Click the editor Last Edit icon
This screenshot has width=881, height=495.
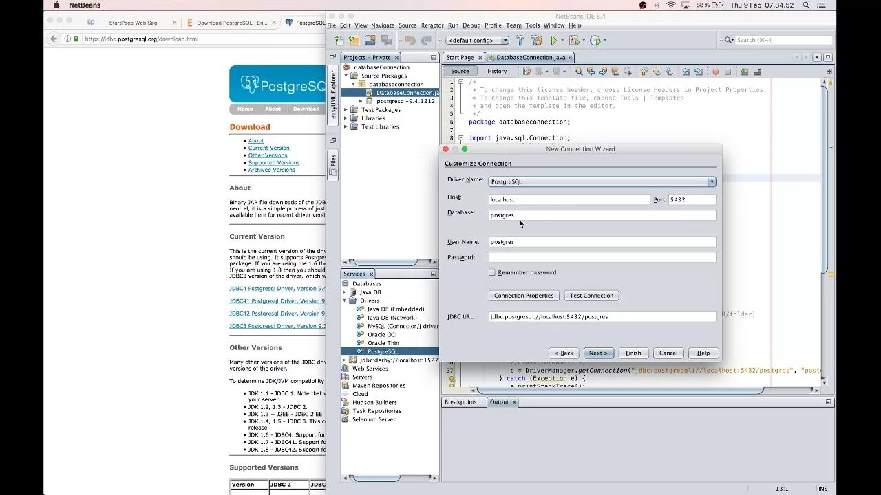527,71
